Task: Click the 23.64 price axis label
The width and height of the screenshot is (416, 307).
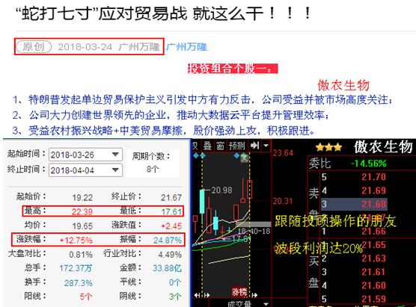Action: (283, 153)
